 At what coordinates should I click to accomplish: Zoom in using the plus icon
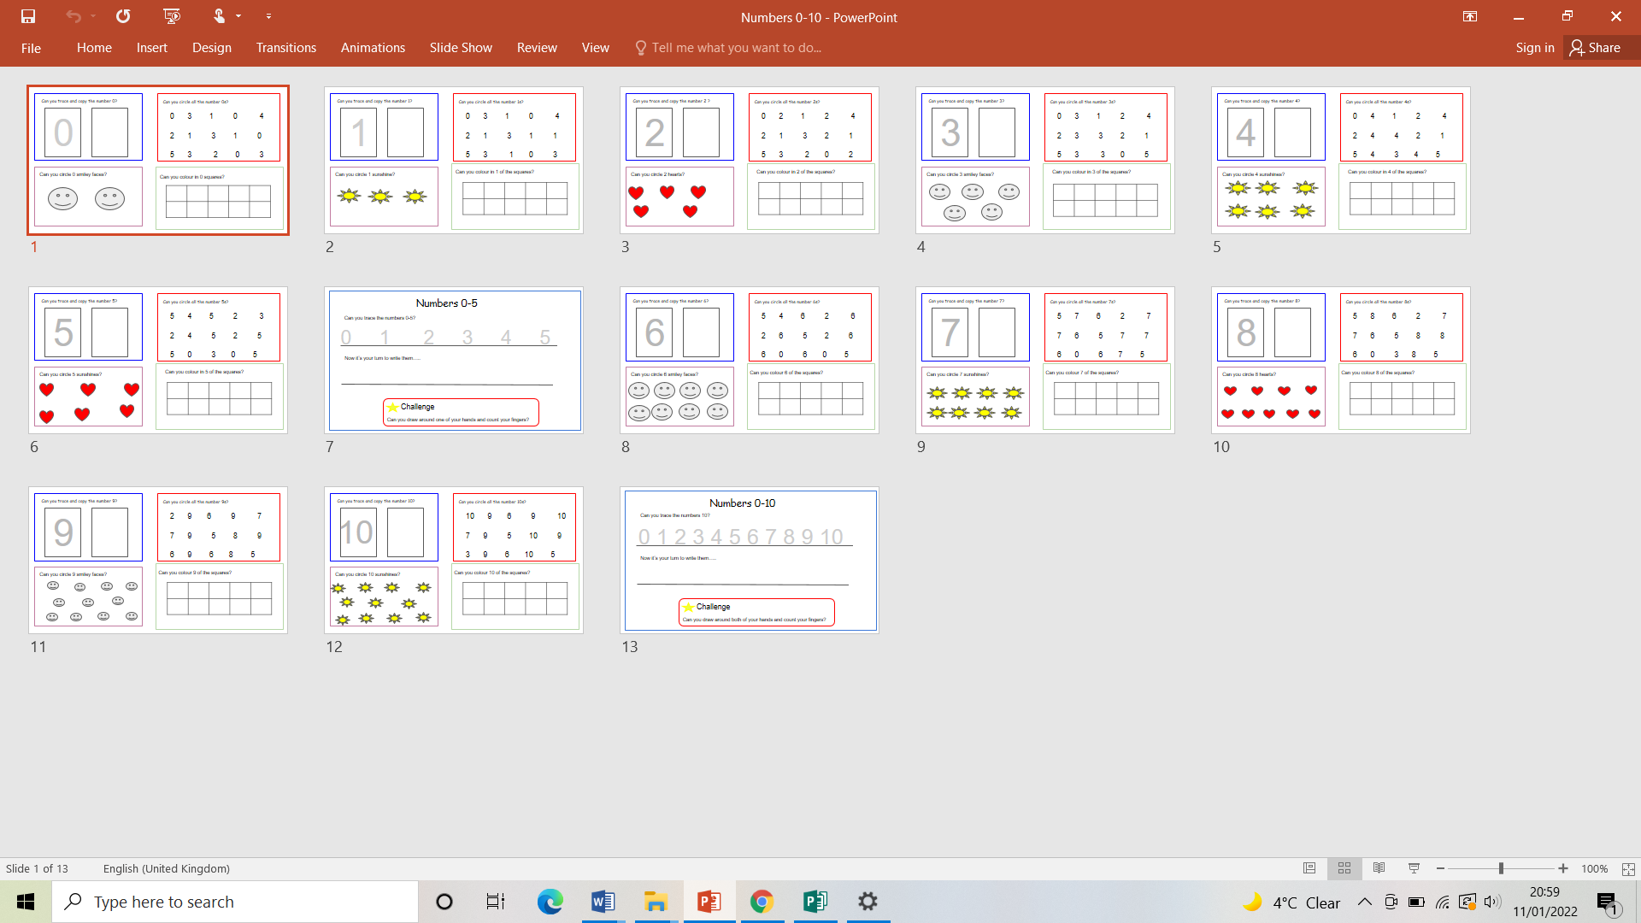pyautogui.click(x=1562, y=868)
